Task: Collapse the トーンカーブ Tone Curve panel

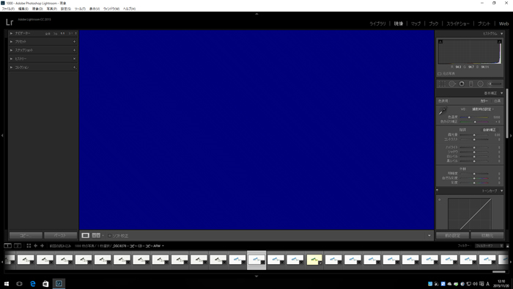Action: coord(502,191)
